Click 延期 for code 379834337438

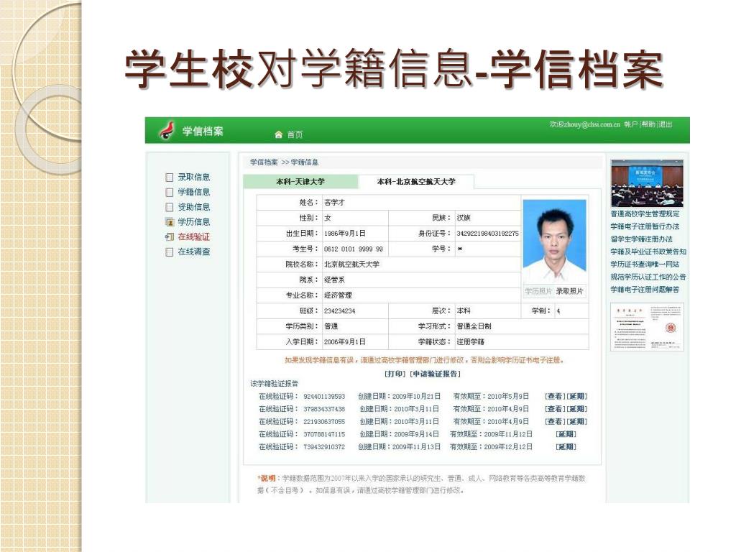click(577, 409)
